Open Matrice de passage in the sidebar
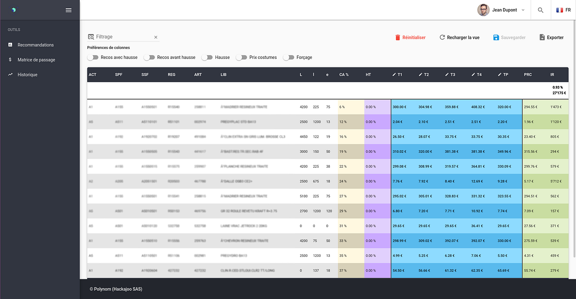 pos(36,60)
